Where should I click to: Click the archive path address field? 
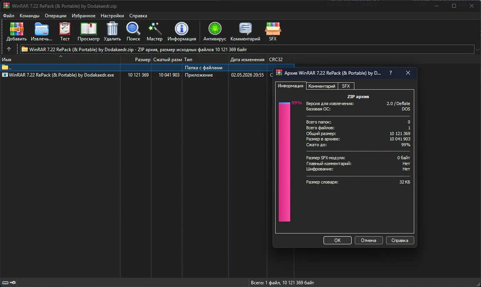pyautogui.click(x=247, y=50)
